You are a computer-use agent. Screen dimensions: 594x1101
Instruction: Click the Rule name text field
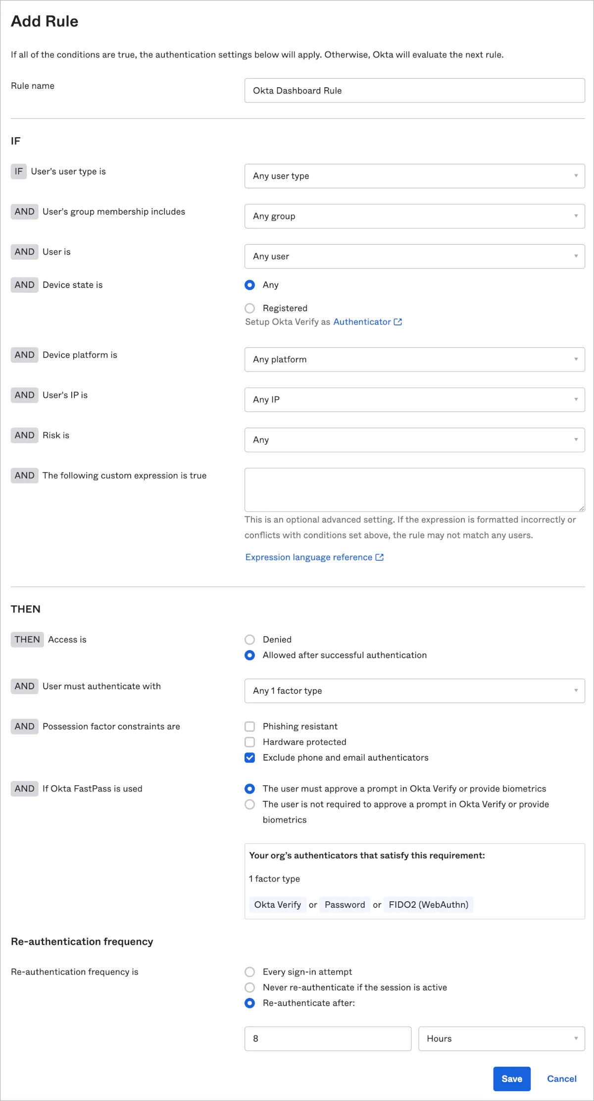tap(414, 91)
